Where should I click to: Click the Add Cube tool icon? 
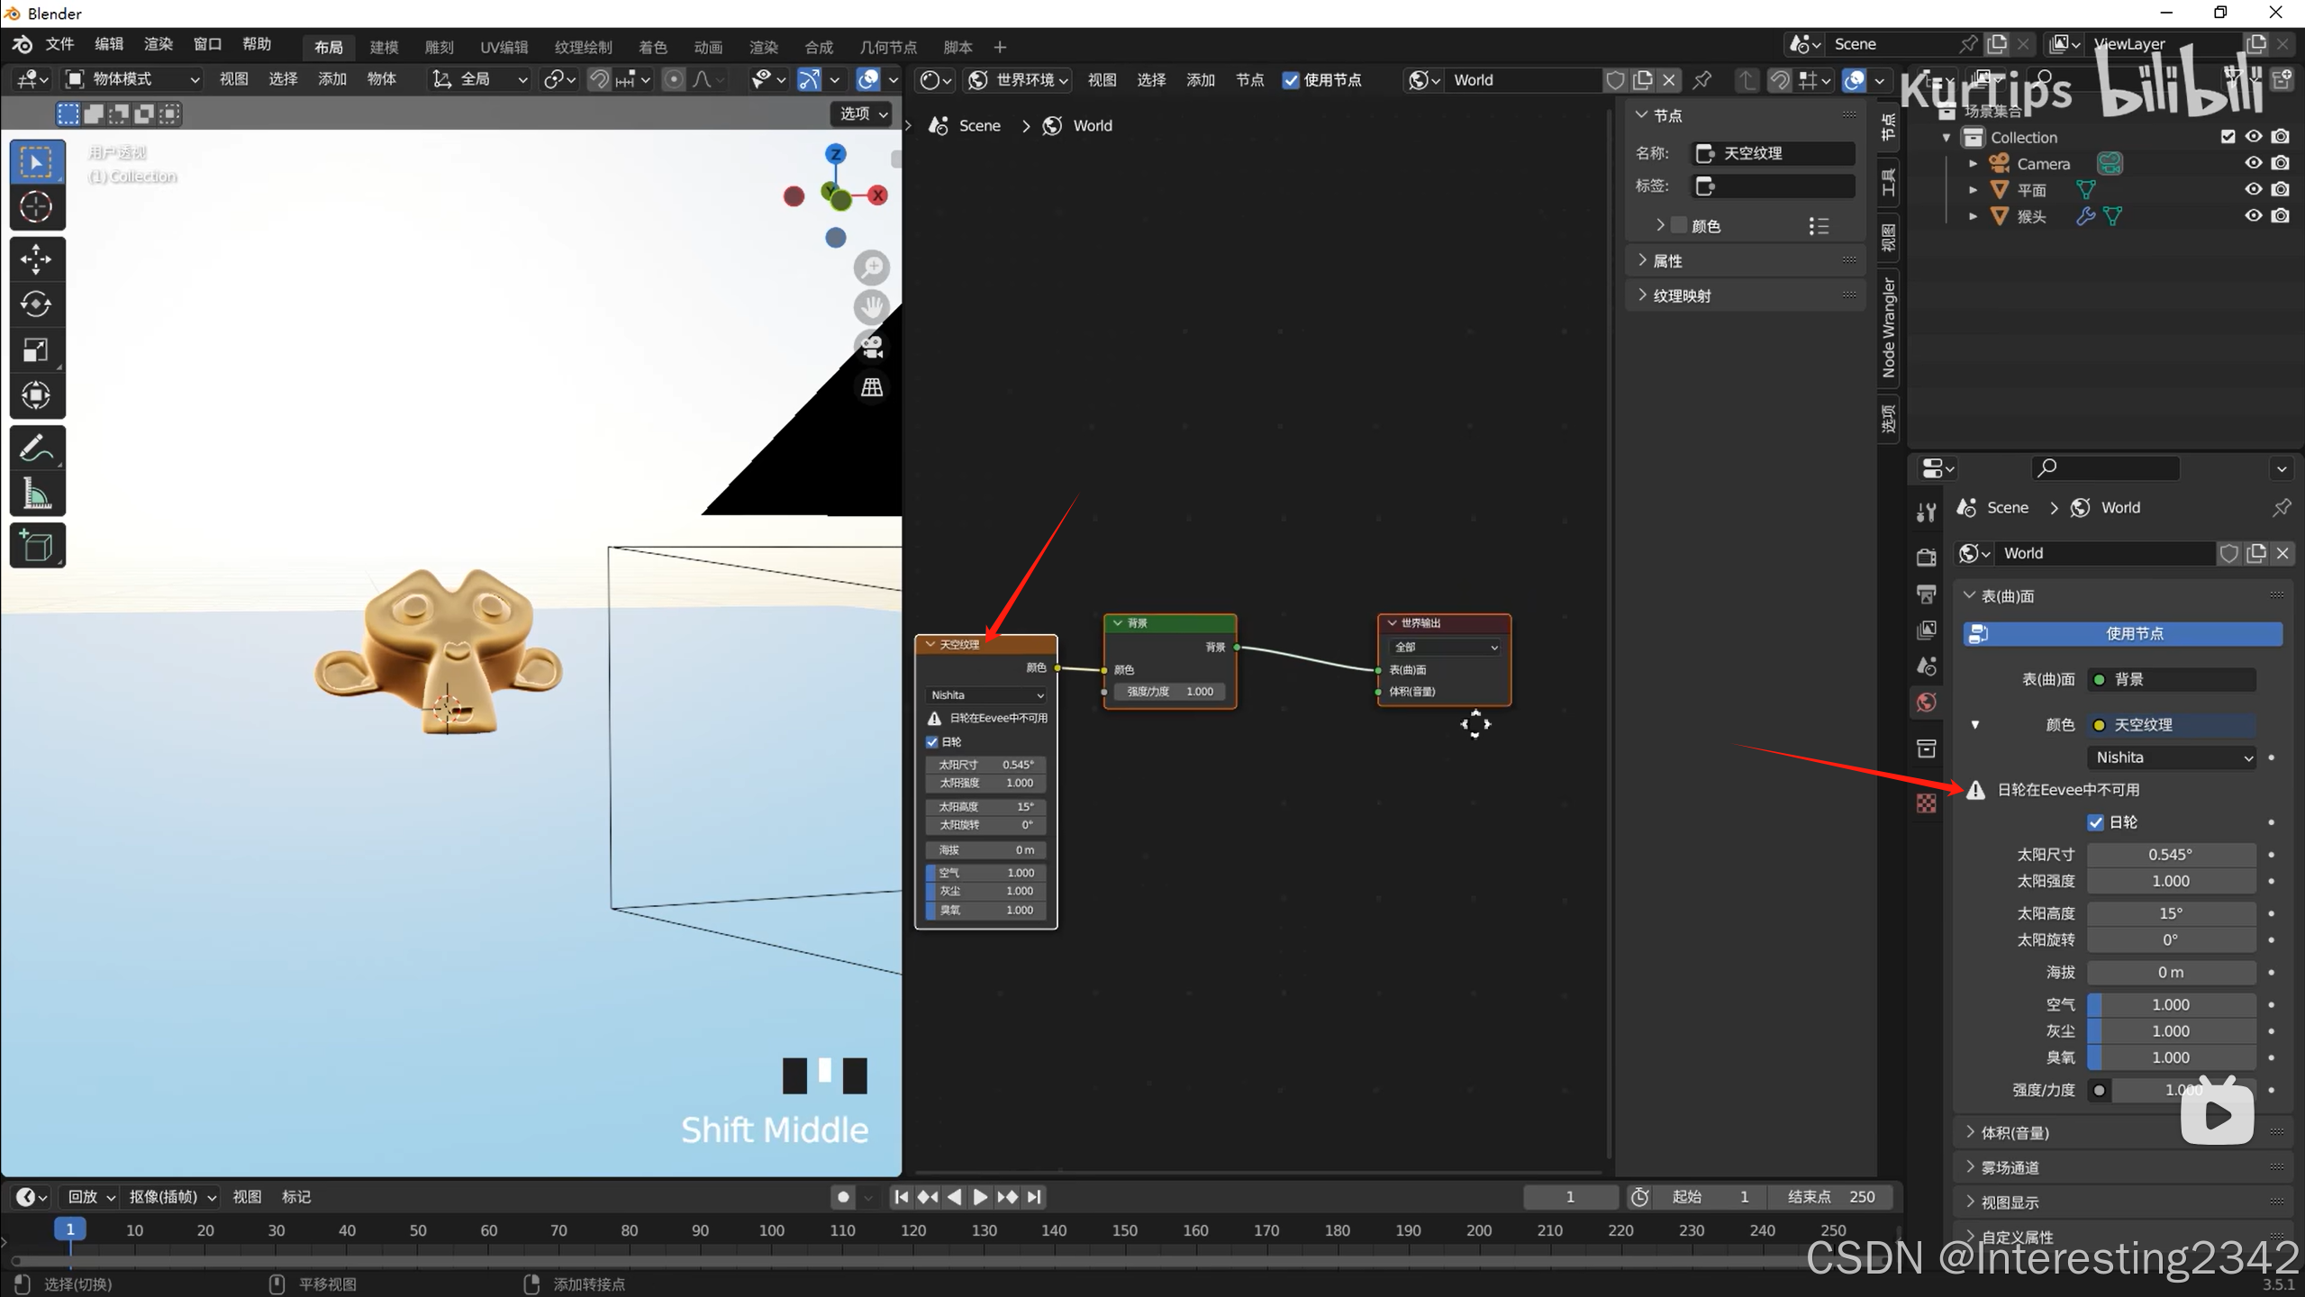coord(36,546)
